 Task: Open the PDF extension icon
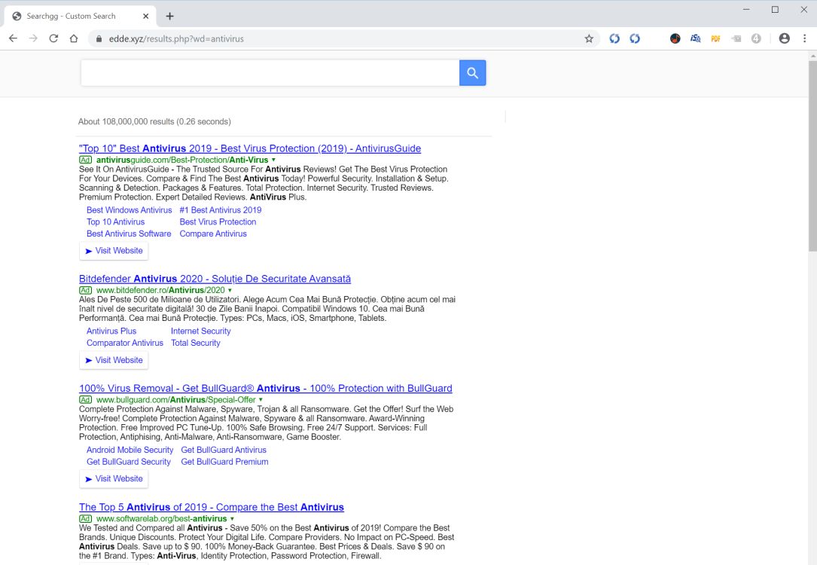coord(715,38)
